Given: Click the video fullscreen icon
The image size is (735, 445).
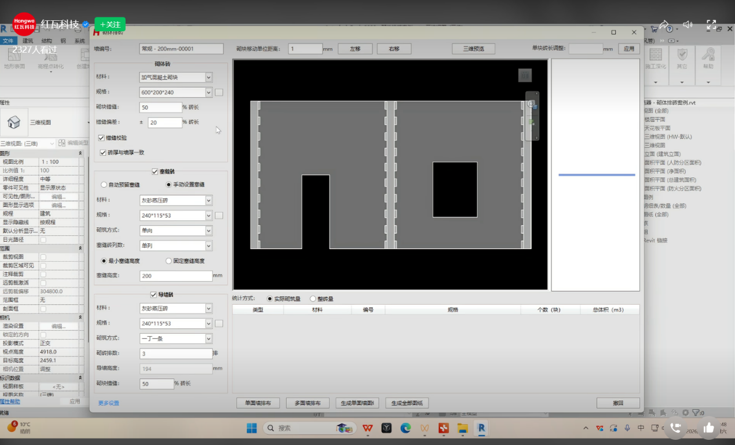Looking at the screenshot, I should point(711,24).
